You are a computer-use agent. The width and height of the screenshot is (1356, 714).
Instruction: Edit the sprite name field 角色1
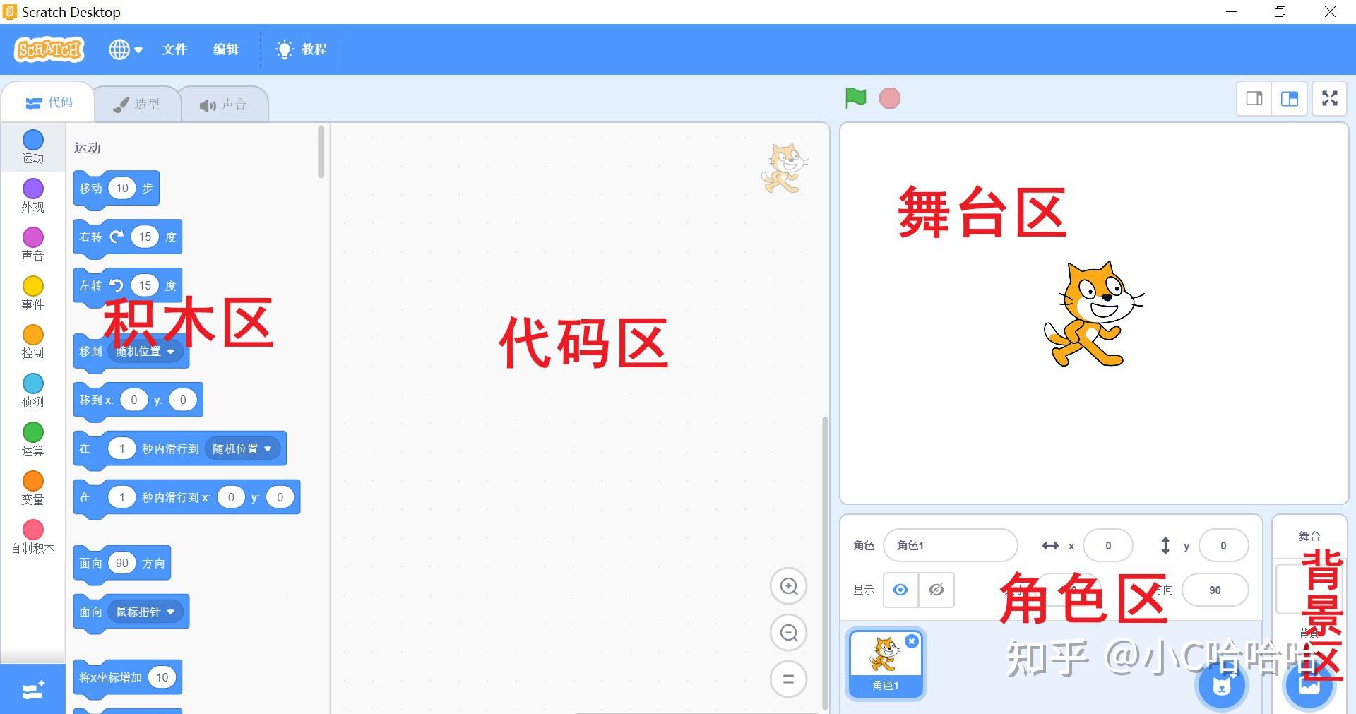(x=950, y=545)
